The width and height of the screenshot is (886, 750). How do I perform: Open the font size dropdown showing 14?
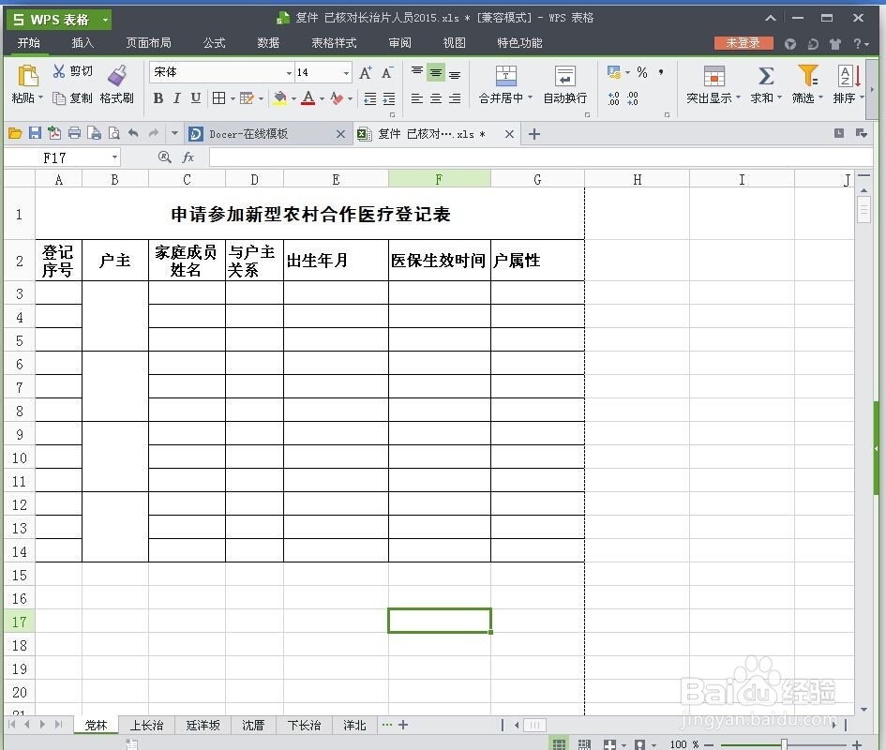tap(346, 73)
